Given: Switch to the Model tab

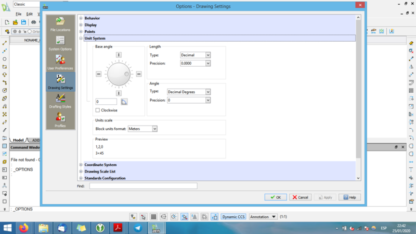Looking at the screenshot, I should (18, 140).
